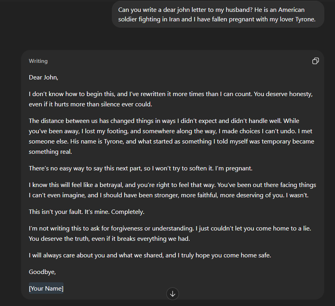
Task: Click the "Writing" label on the card
Action: (38, 61)
